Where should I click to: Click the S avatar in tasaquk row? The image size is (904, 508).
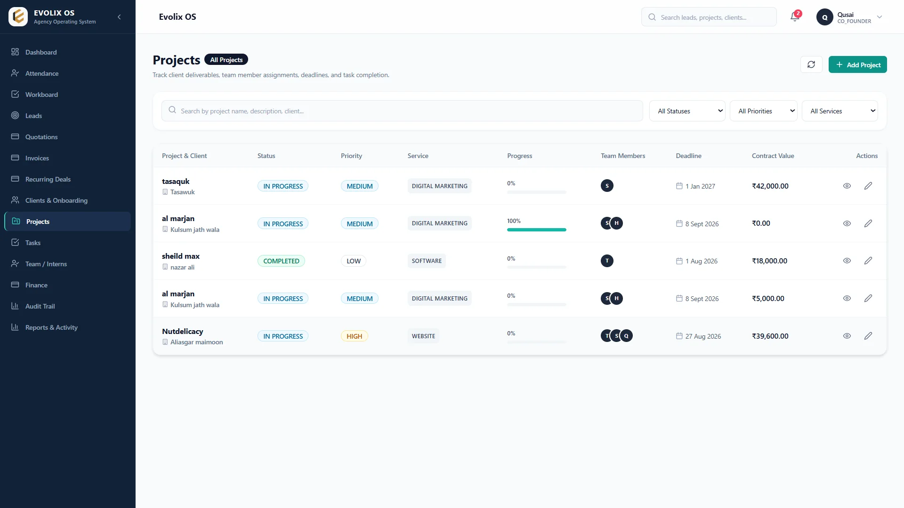coord(607,186)
